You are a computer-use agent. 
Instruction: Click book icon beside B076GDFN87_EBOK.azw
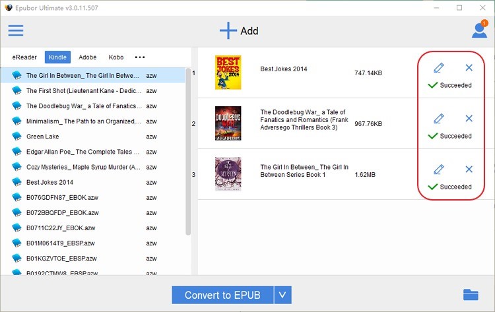point(16,197)
